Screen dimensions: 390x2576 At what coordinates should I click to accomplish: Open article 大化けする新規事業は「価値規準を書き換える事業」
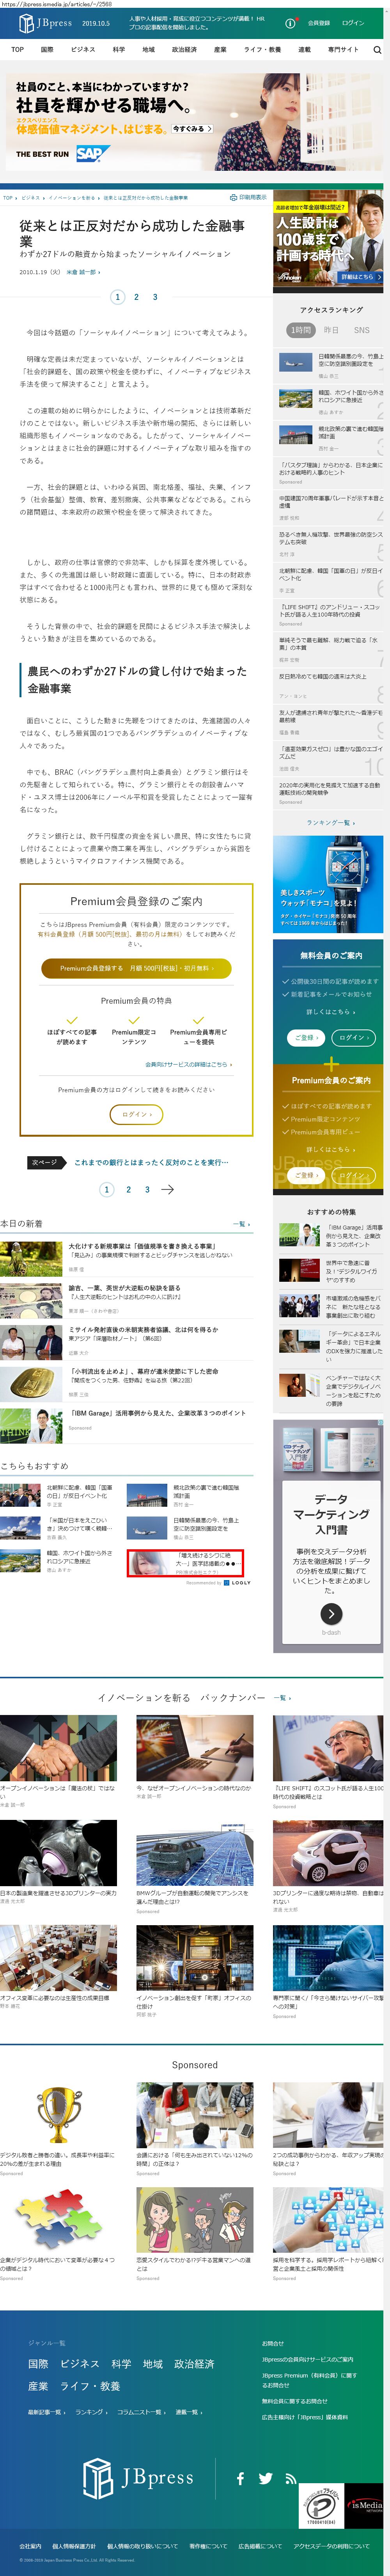pos(142,1246)
